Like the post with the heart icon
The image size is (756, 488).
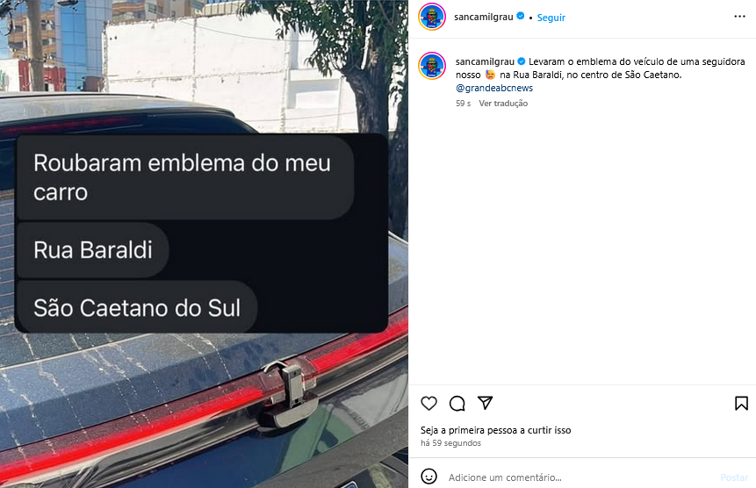428,403
